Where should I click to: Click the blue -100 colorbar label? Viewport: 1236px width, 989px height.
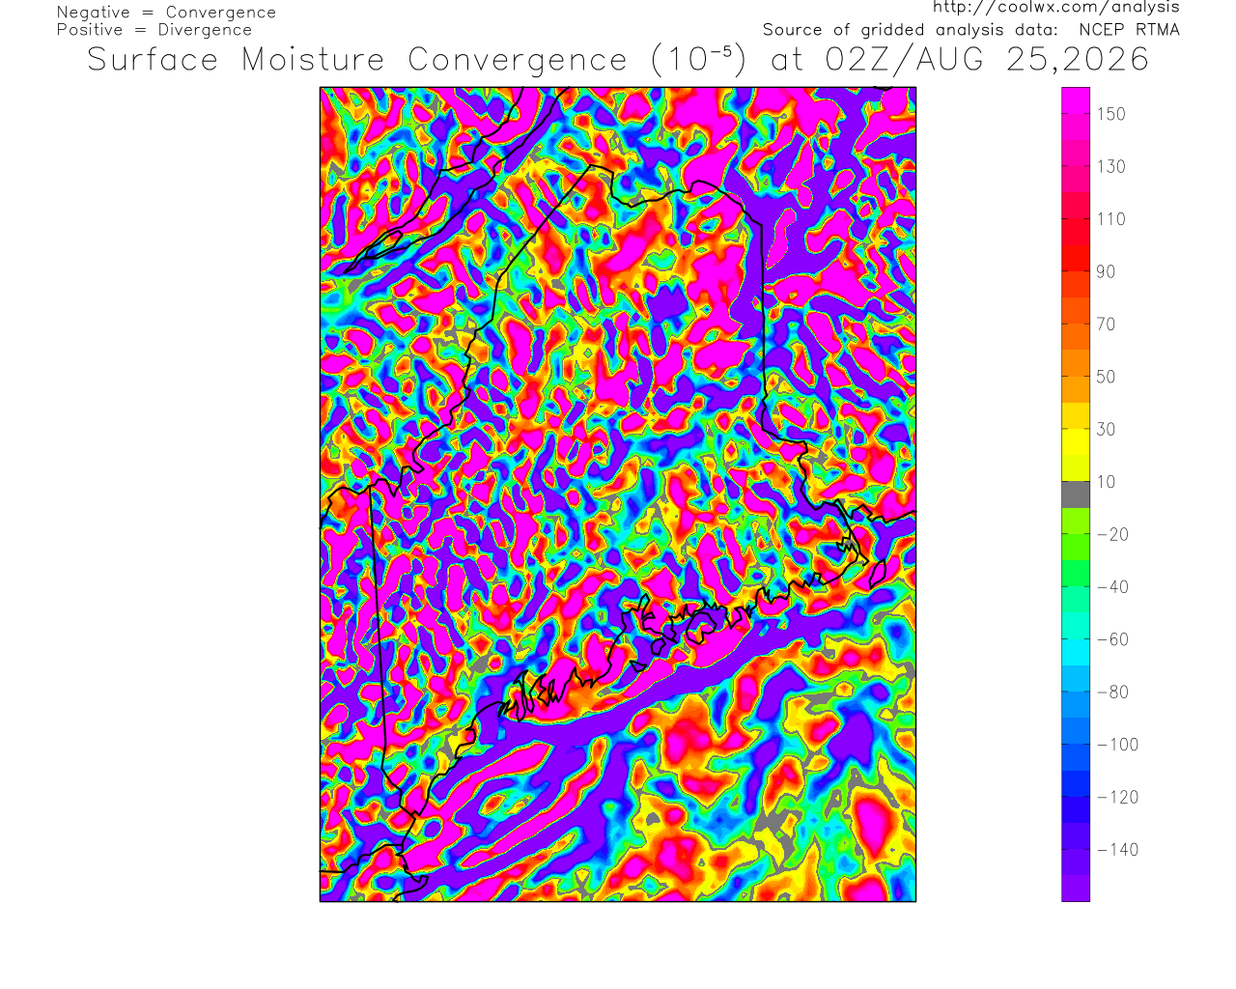point(1118,745)
